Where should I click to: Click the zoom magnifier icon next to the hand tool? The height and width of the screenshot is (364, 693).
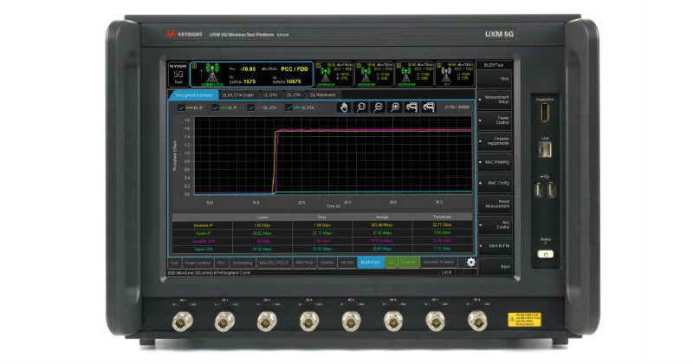[361, 107]
